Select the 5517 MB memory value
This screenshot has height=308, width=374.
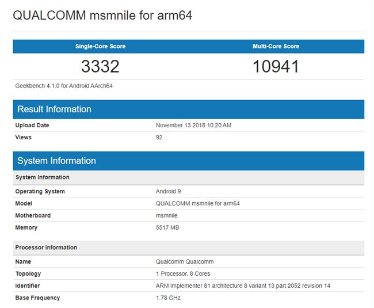167,227
